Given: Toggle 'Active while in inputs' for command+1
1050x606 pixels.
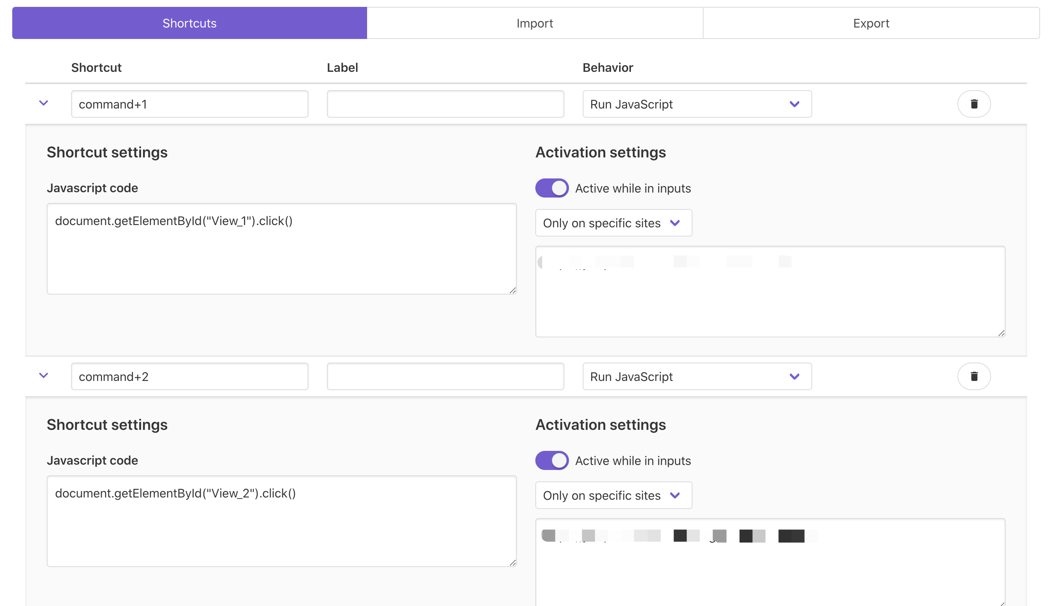Looking at the screenshot, I should [551, 188].
